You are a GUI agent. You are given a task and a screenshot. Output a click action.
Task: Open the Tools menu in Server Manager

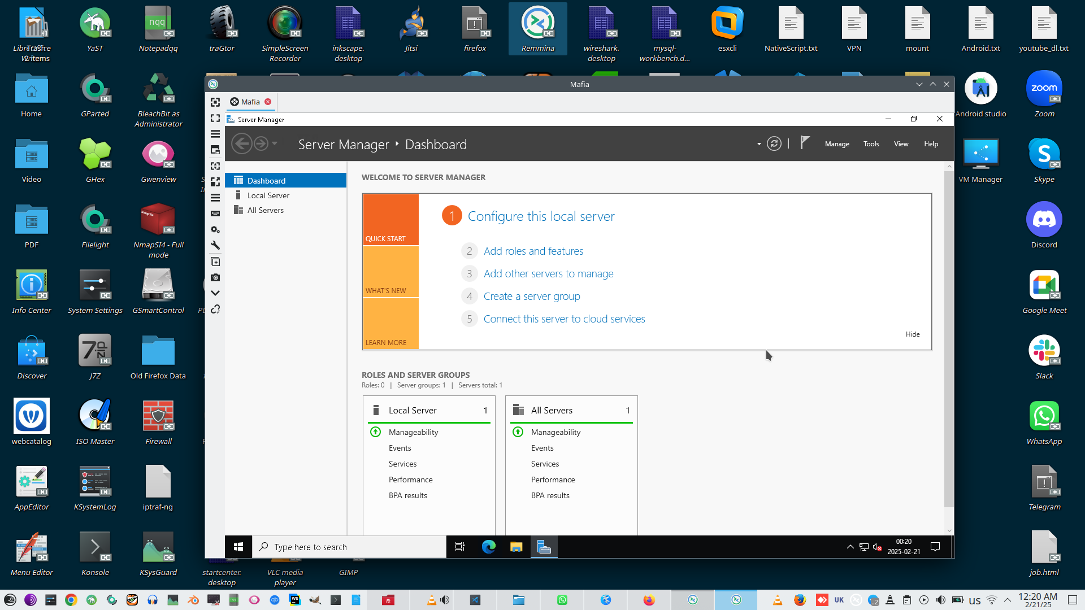click(871, 144)
